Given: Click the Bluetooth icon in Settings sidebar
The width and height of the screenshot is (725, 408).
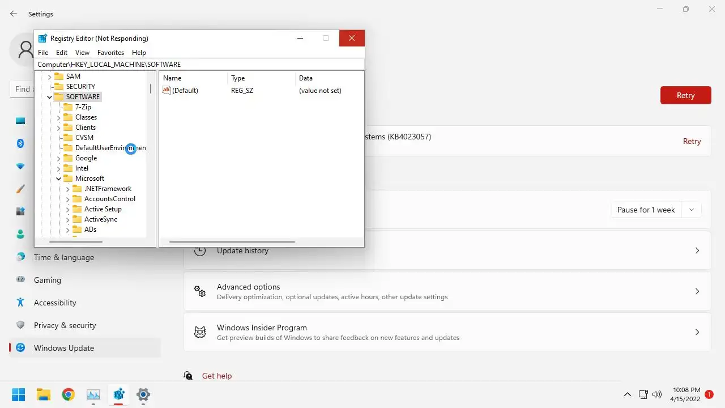Looking at the screenshot, I should click(20, 143).
